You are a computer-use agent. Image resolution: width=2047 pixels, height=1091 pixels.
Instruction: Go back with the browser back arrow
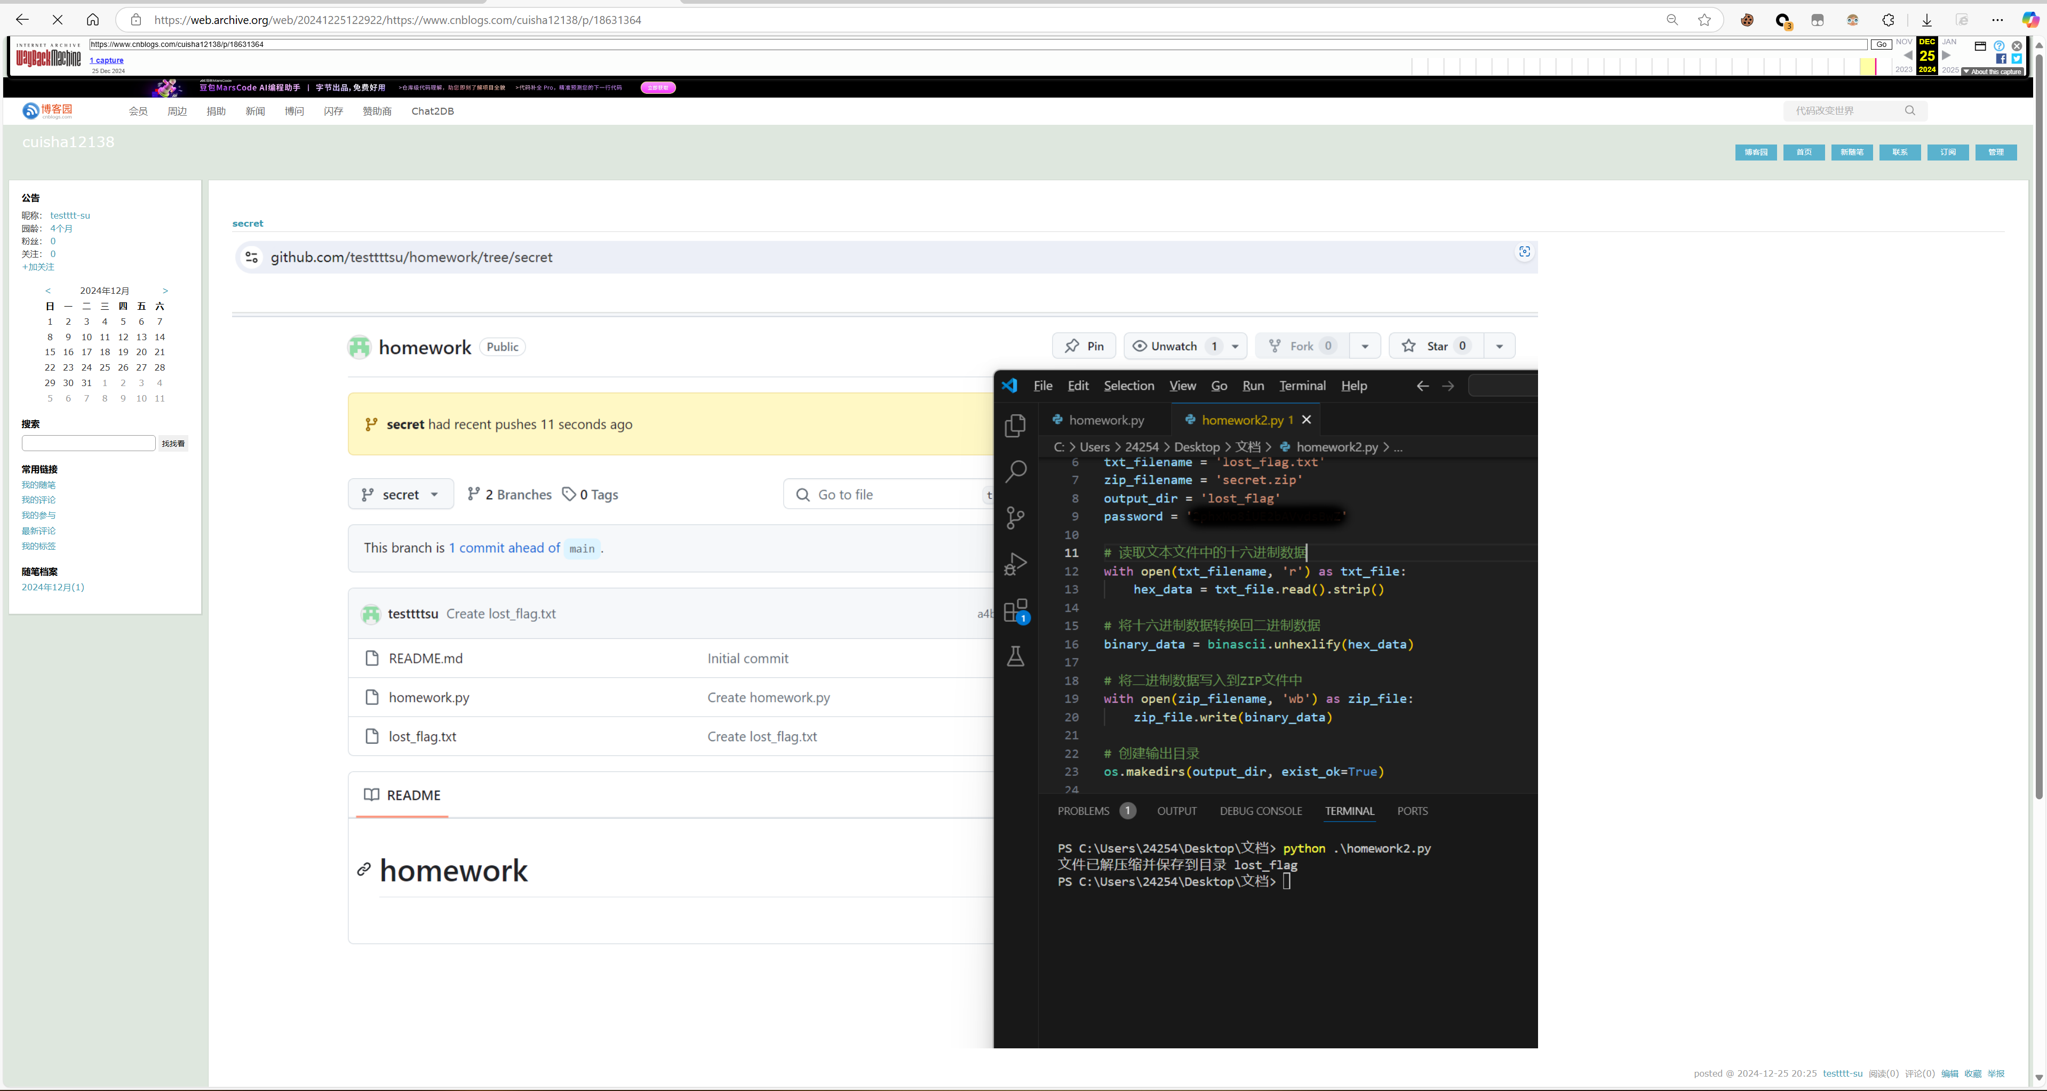[x=22, y=20]
